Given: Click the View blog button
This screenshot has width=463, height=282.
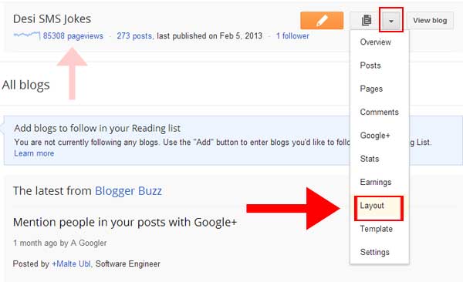Looking at the screenshot, I should pyautogui.click(x=430, y=20).
